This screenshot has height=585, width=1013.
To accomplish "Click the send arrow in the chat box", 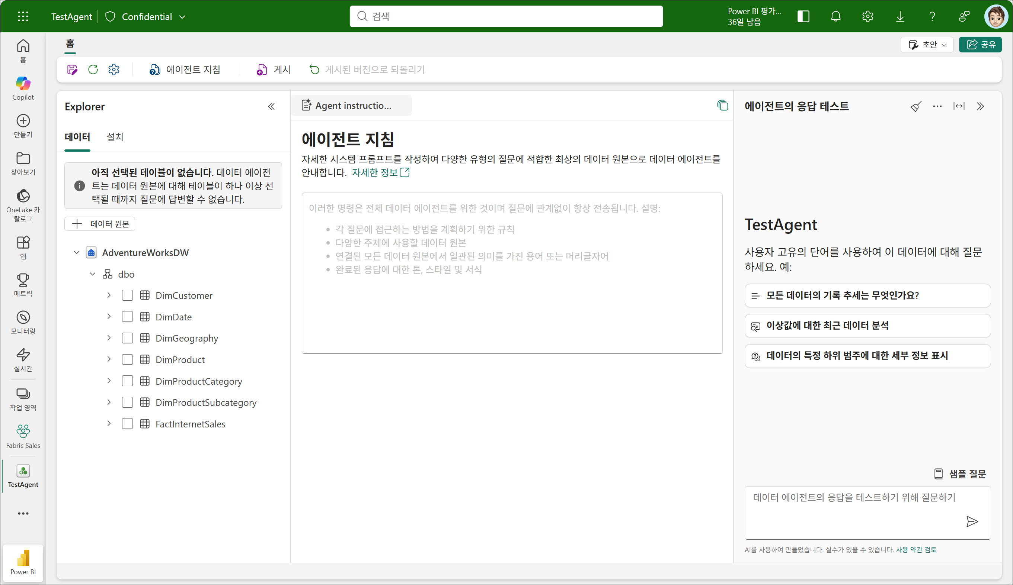I will [972, 521].
